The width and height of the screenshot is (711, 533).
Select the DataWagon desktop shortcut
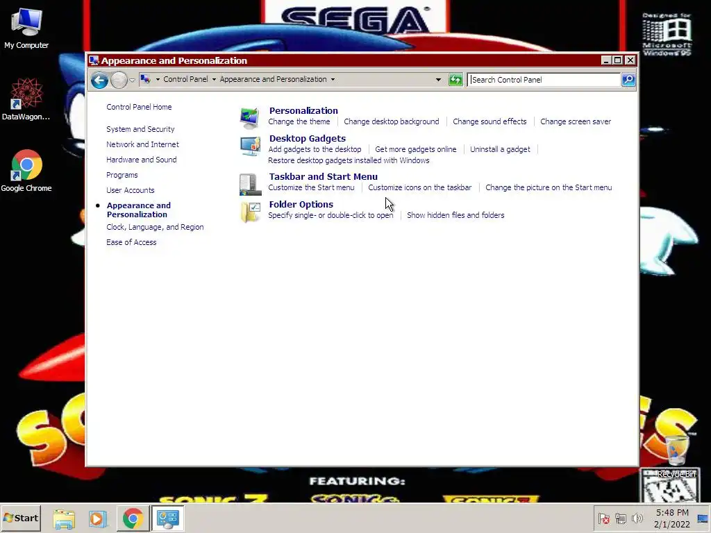pyautogui.click(x=26, y=99)
